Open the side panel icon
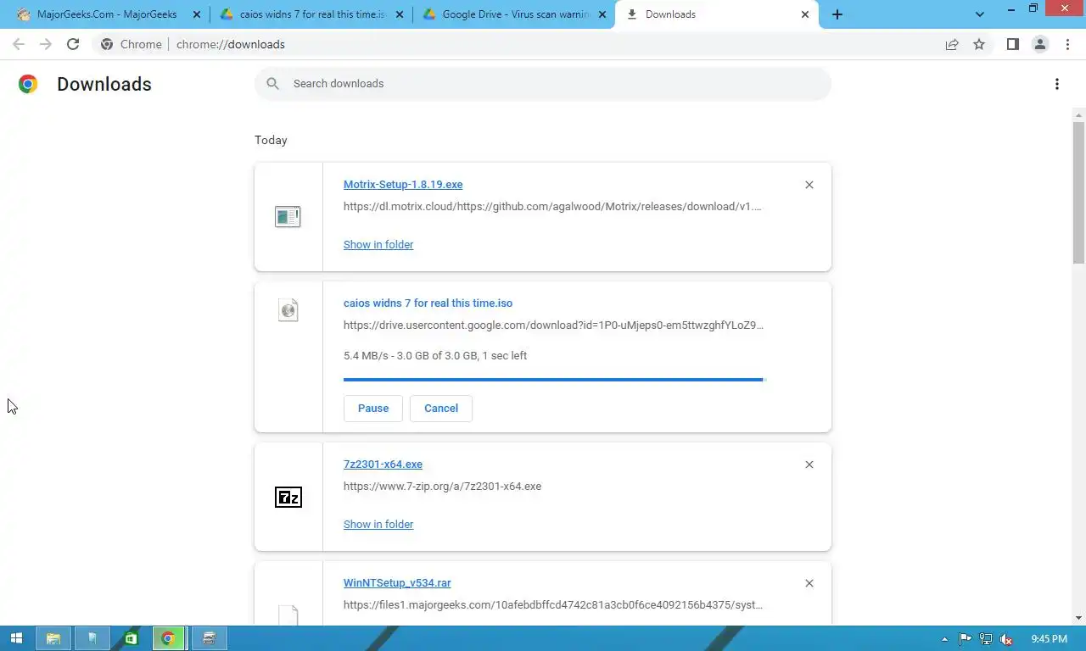 click(x=1012, y=44)
